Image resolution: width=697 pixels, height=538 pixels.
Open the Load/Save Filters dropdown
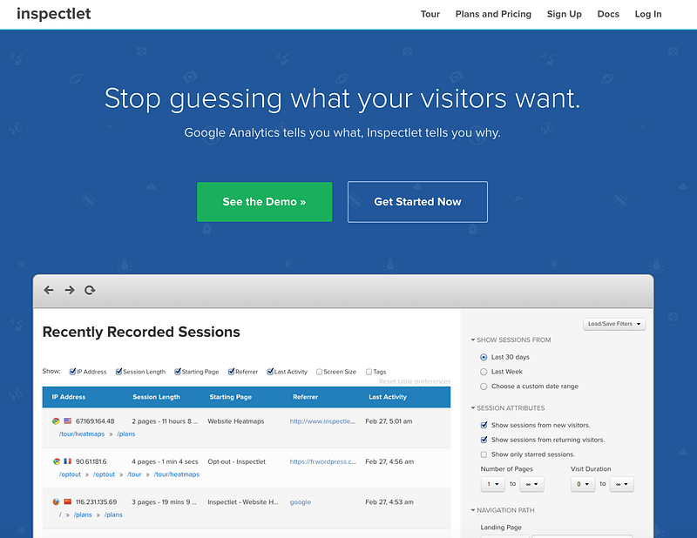[614, 324]
